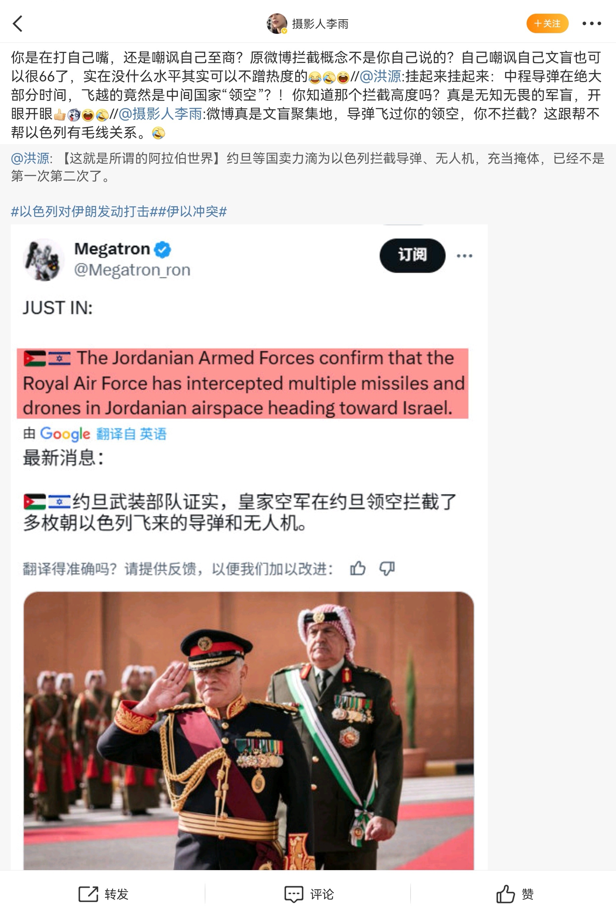Open the @摄影人李雨 mention link
This screenshot has width=616, height=918.
(x=160, y=114)
